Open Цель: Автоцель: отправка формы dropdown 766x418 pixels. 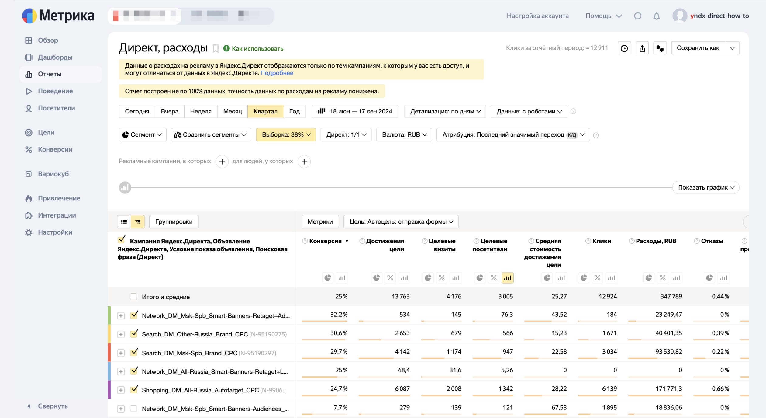click(401, 222)
